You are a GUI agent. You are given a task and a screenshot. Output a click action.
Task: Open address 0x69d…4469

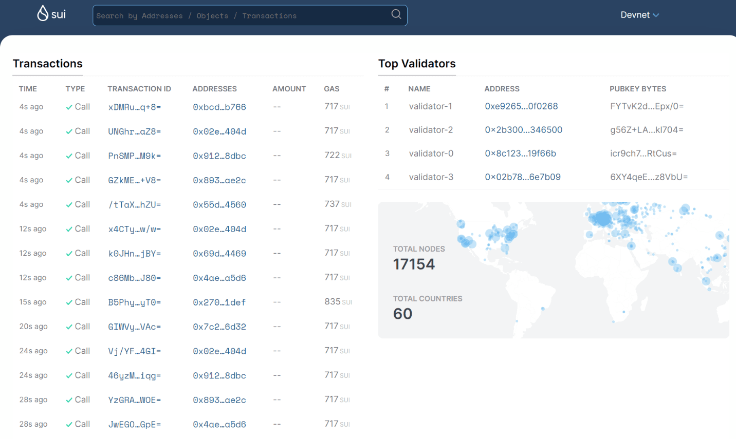point(219,253)
